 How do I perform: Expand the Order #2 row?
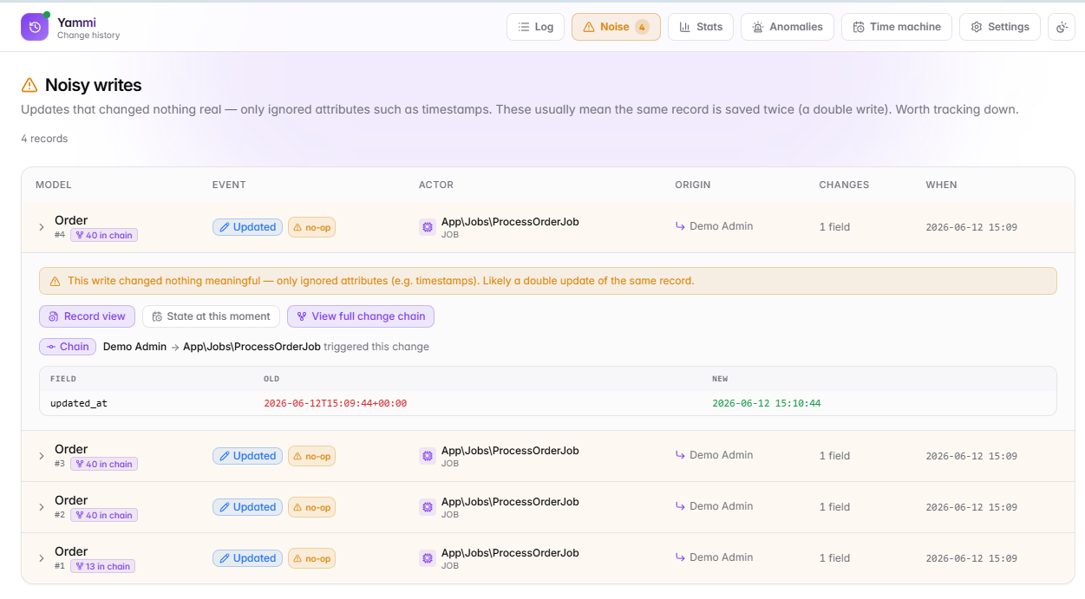point(41,507)
